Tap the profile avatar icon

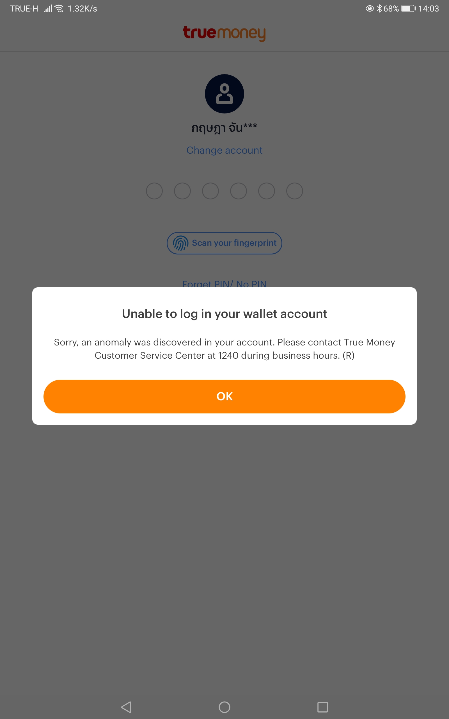pyautogui.click(x=224, y=94)
